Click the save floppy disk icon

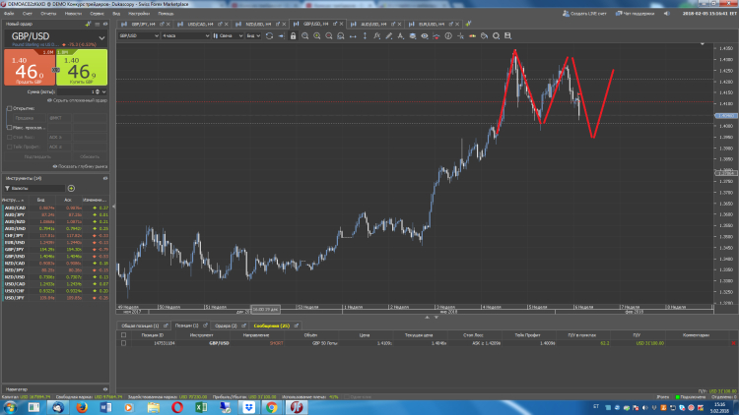coord(507,35)
